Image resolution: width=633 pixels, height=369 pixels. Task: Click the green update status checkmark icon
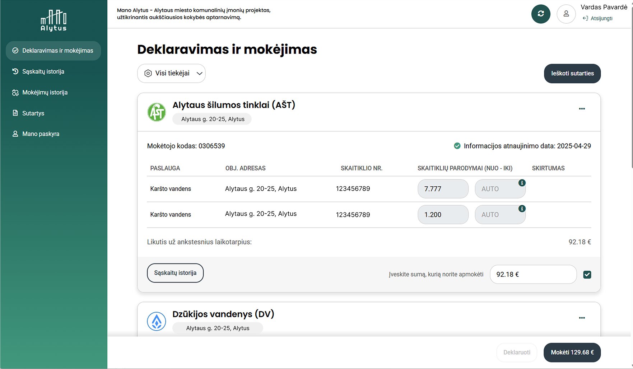tap(457, 146)
